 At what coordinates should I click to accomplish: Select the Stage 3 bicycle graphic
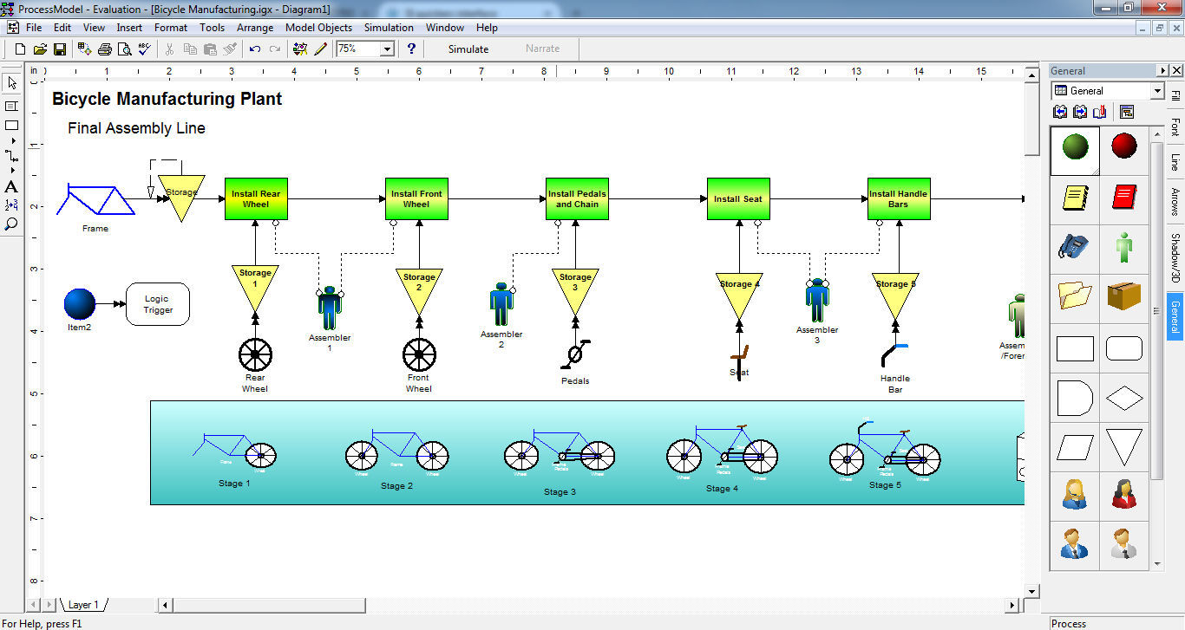tap(560, 451)
